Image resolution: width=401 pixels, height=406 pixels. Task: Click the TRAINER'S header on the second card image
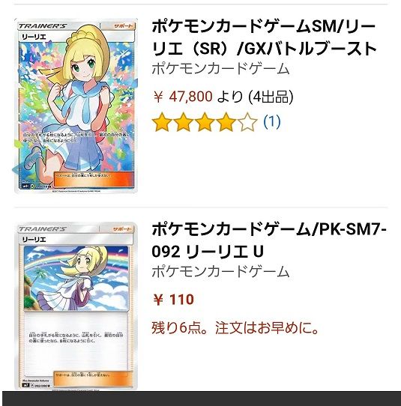click(43, 229)
